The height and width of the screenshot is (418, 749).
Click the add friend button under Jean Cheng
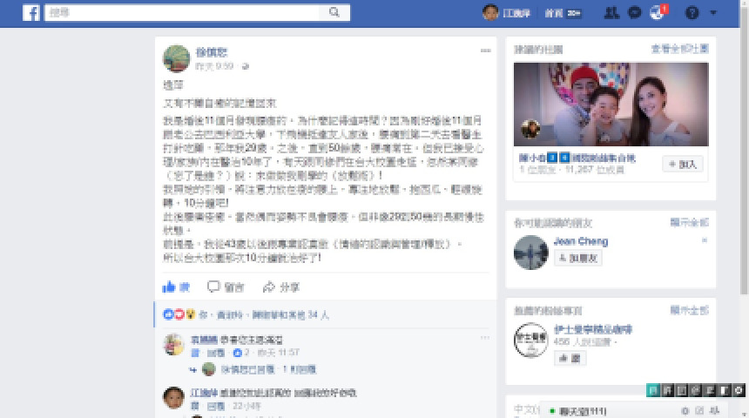click(578, 258)
